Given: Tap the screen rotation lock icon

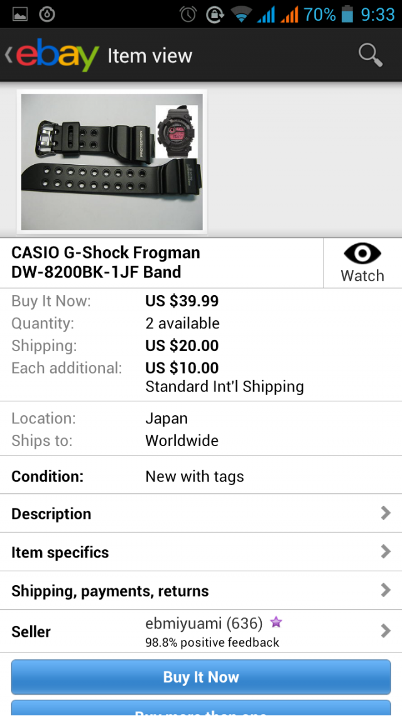Looking at the screenshot, I should (x=215, y=14).
